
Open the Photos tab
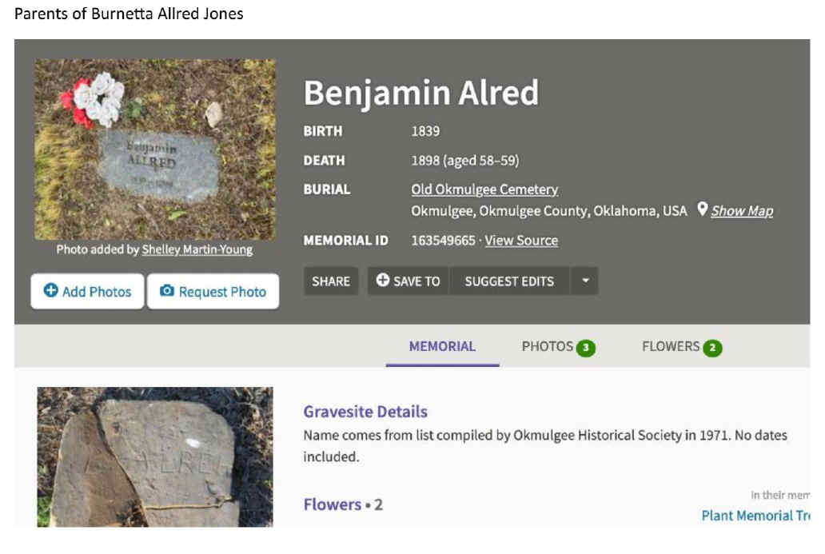point(547,346)
